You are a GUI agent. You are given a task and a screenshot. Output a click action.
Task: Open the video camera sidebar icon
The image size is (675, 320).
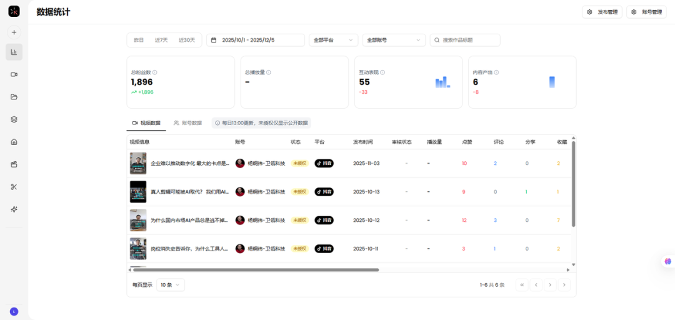point(14,74)
